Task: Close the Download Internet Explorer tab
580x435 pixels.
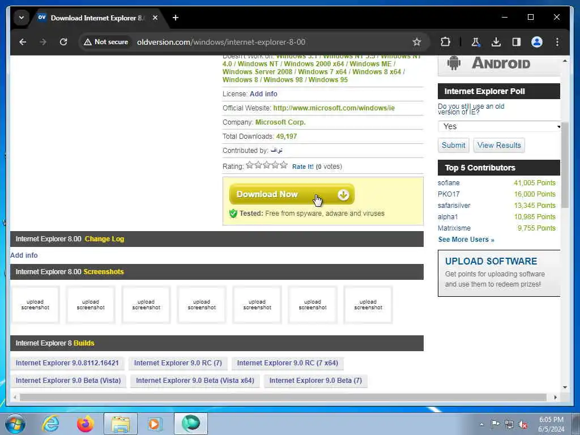Action: click(155, 18)
